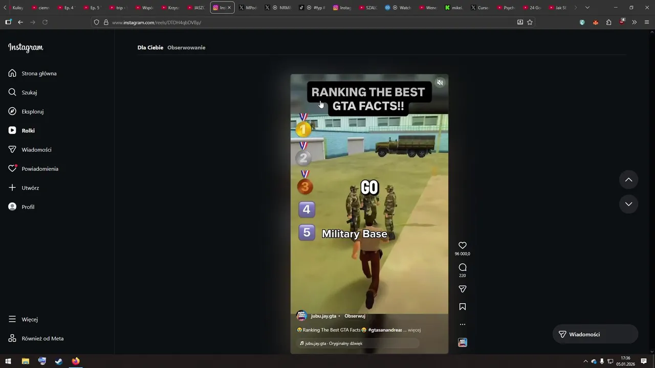Like the reel with the heart icon
This screenshot has height=368, width=655.
[463, 245]
